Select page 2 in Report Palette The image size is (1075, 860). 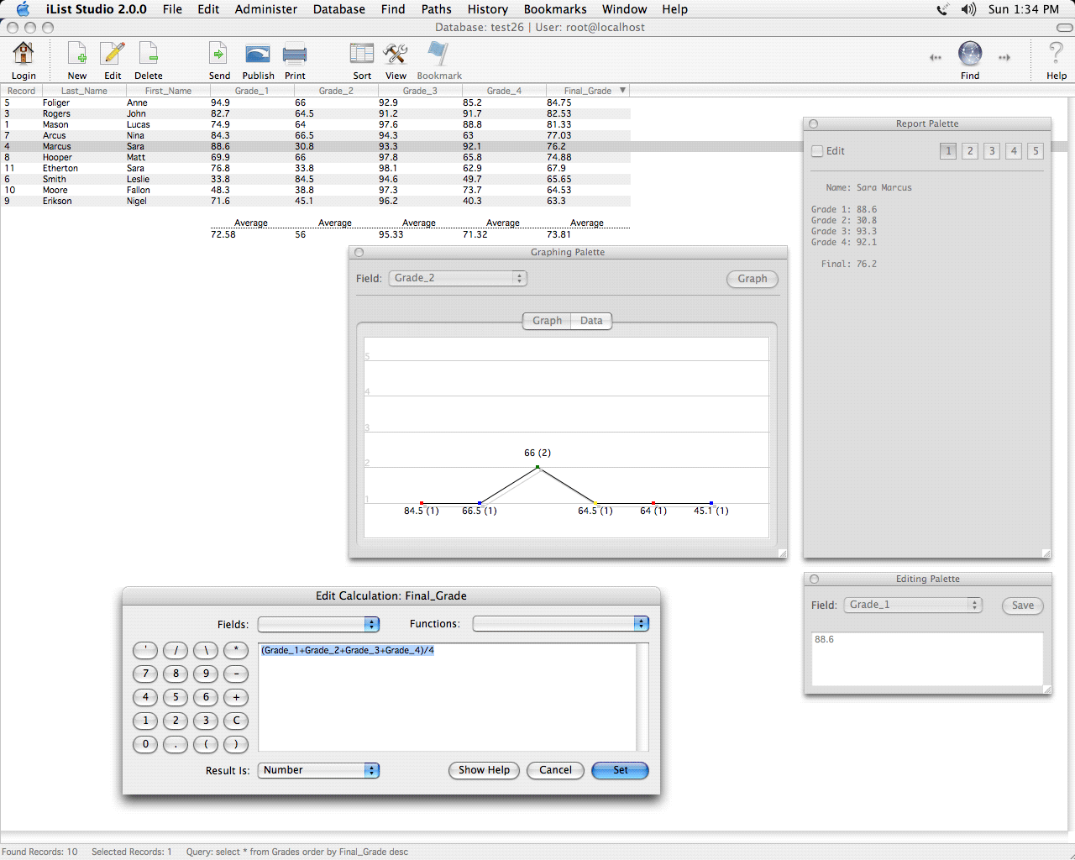pyautogui.click(x=970, y=151)
